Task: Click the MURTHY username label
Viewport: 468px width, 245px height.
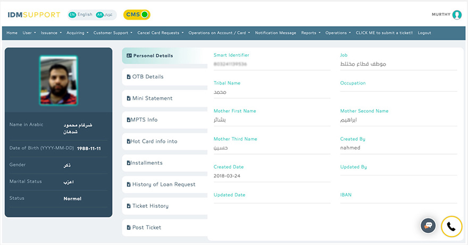Action: click(441, 14)
